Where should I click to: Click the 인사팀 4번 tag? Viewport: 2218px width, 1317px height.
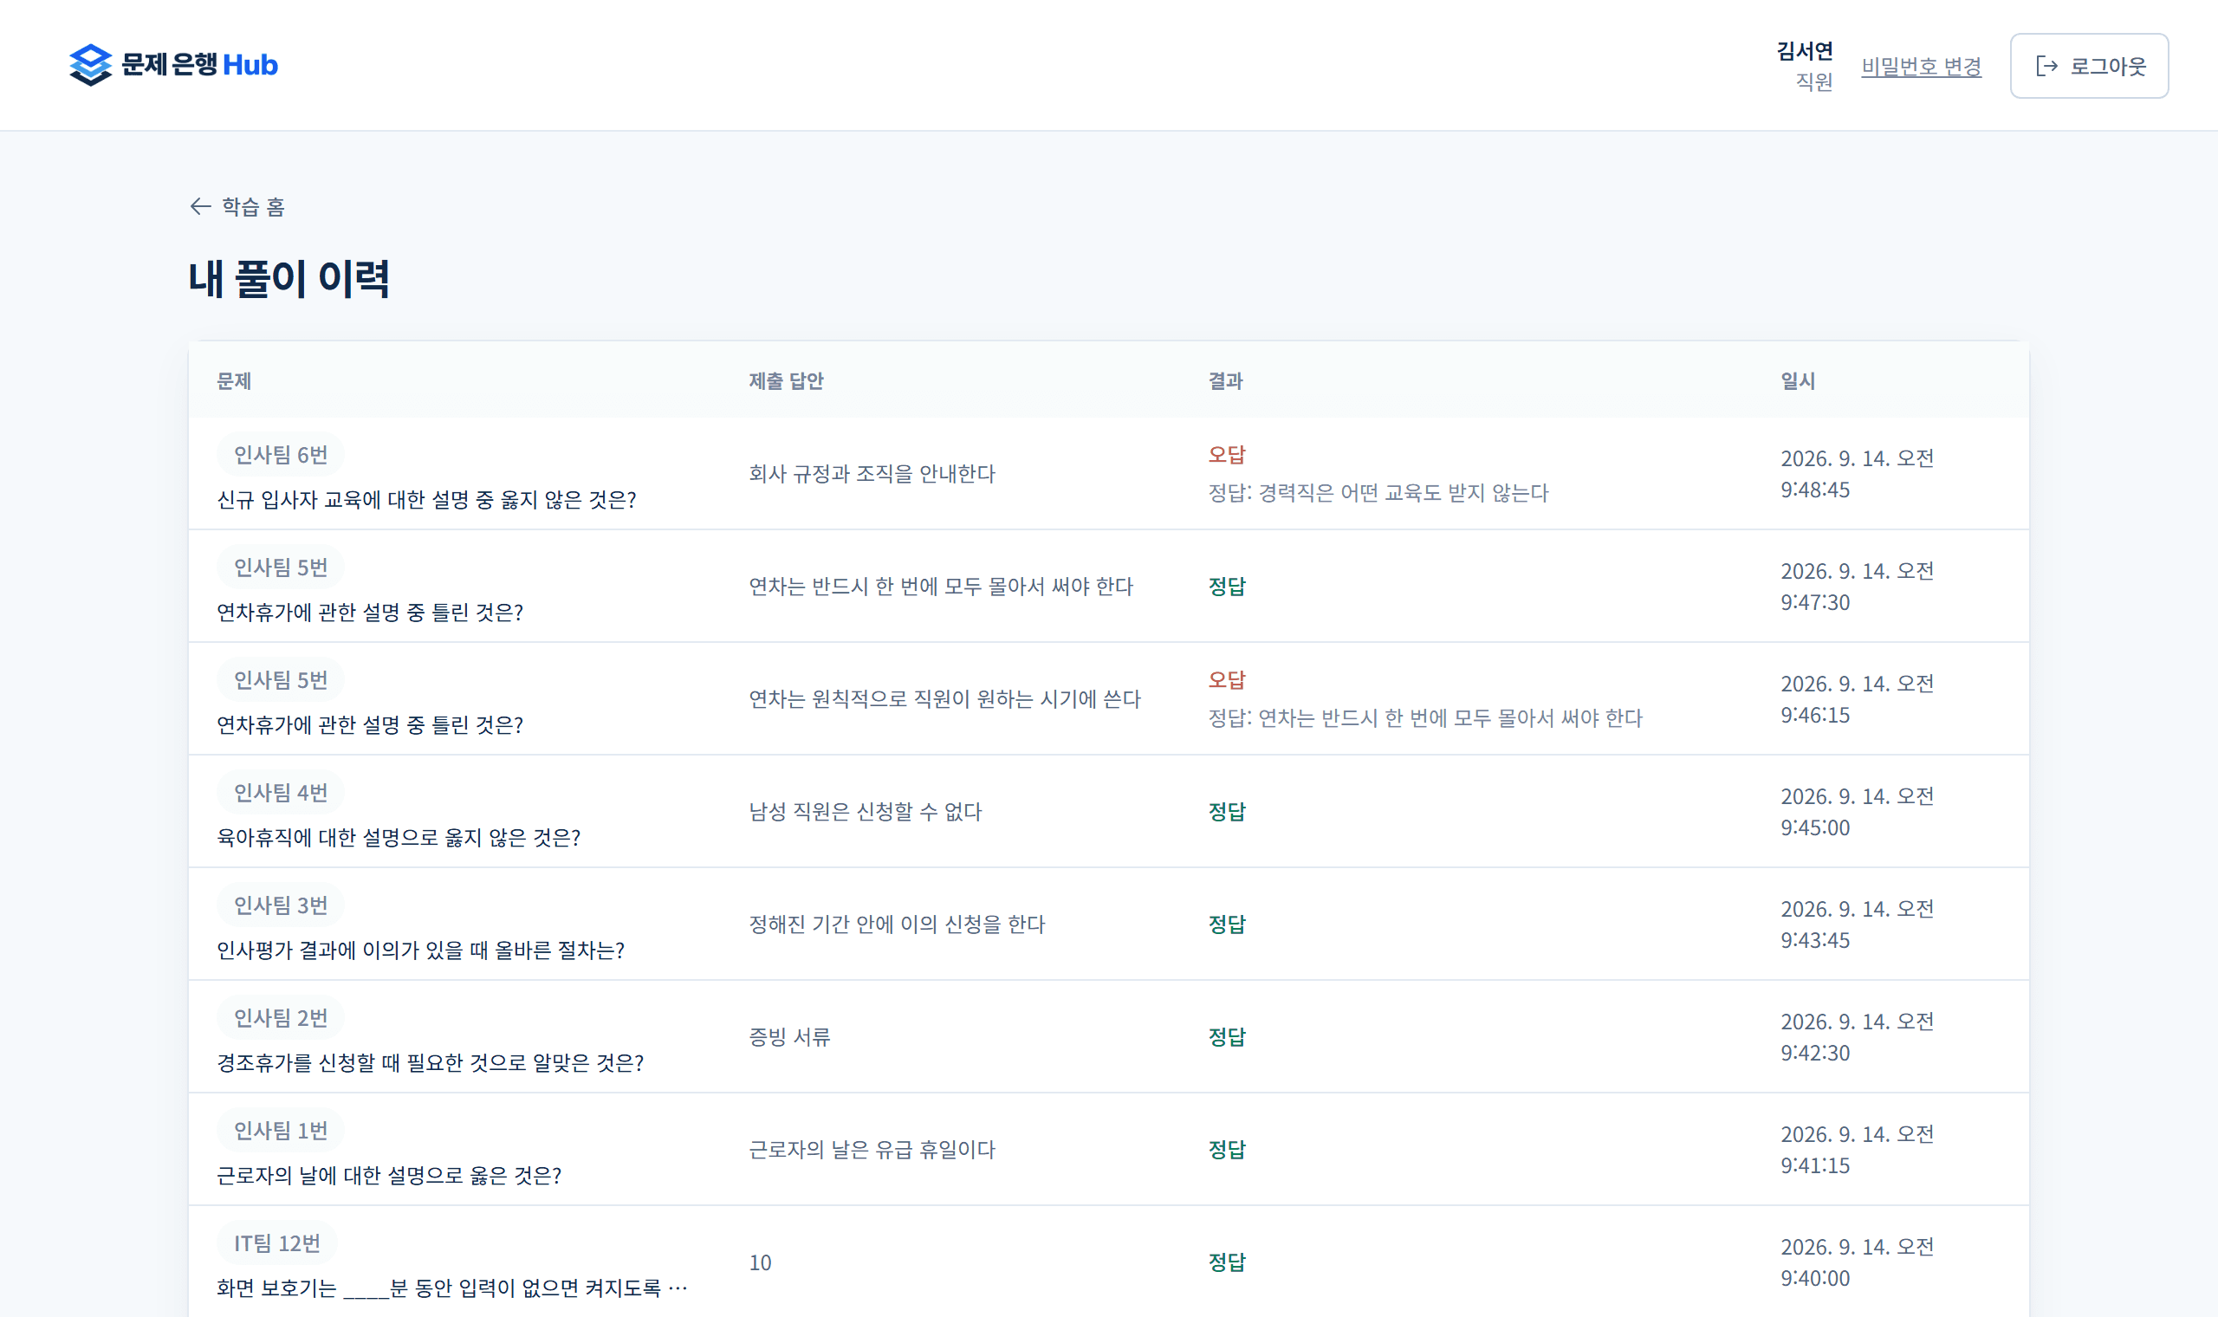[x=281, y=793]
